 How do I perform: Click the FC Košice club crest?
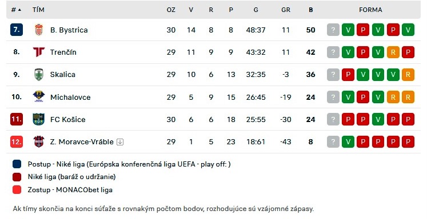pyautogui.click(x=39, y=119)
